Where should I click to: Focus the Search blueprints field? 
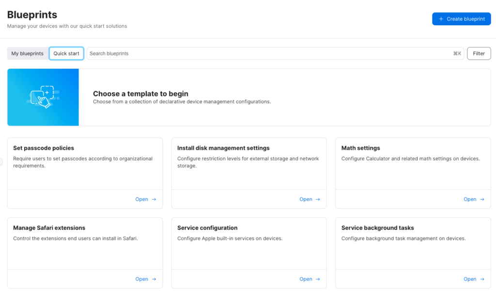coord(275,53)
